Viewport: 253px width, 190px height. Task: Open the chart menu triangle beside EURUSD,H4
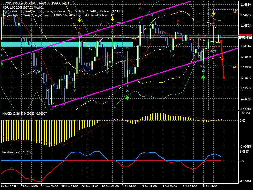point(3,3)
